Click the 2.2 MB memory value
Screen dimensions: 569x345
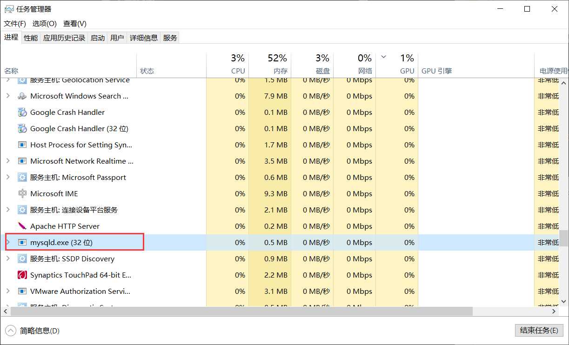click(275, 275)
